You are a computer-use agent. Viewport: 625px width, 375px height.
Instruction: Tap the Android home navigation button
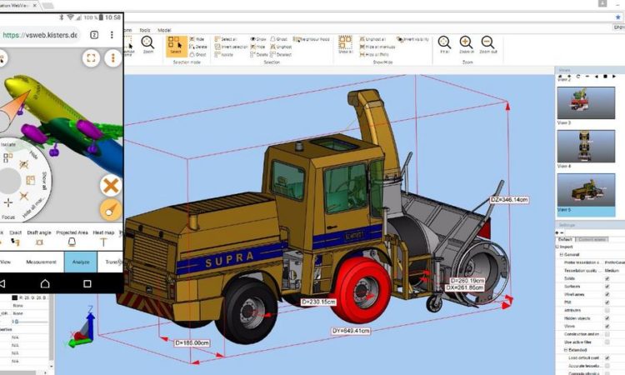[x=45, y=283]
